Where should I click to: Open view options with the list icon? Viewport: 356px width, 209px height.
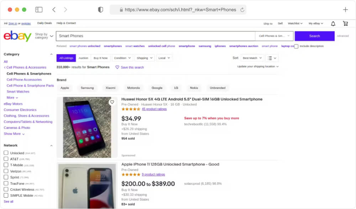point(272,58)
